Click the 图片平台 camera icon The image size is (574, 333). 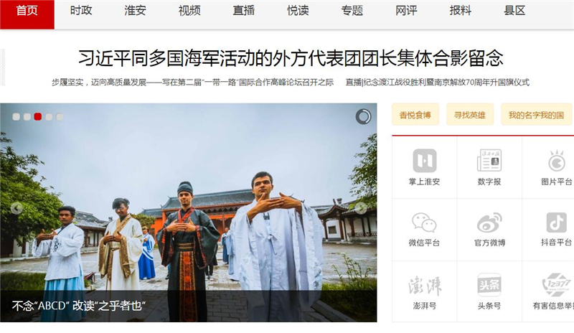(x=557, y=161)
